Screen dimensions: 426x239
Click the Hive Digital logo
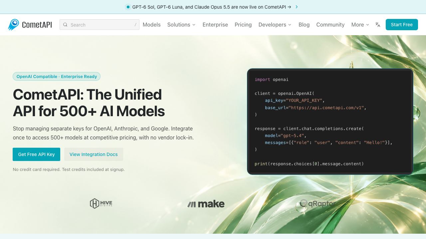tap(101, 203)
